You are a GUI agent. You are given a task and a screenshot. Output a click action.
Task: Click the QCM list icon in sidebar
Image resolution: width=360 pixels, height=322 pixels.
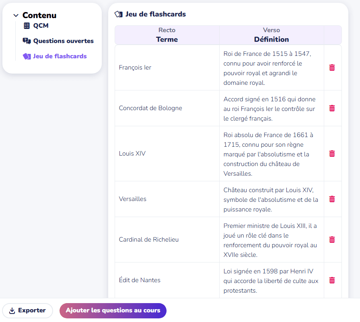point(27,26)
